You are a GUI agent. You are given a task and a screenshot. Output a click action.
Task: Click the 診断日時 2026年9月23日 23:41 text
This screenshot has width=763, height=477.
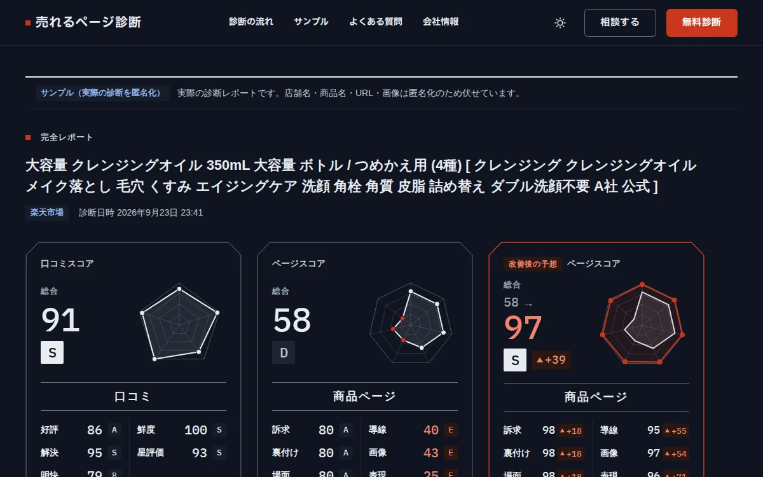point(141,212)
